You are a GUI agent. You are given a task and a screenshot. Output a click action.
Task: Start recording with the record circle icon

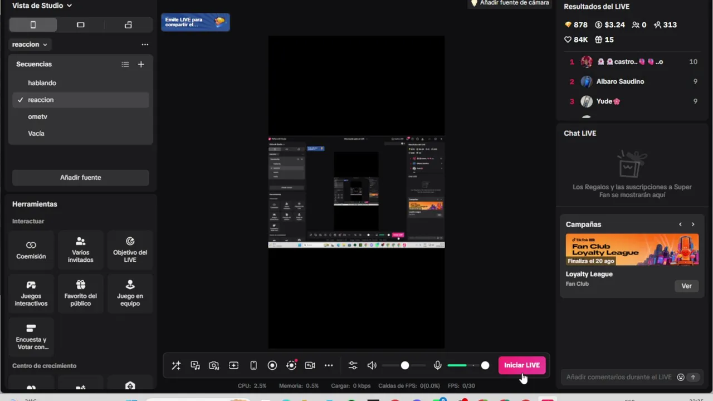coord(272,365)
